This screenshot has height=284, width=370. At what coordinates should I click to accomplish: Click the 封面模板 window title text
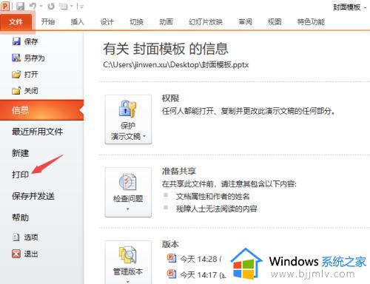pos(346,7)
